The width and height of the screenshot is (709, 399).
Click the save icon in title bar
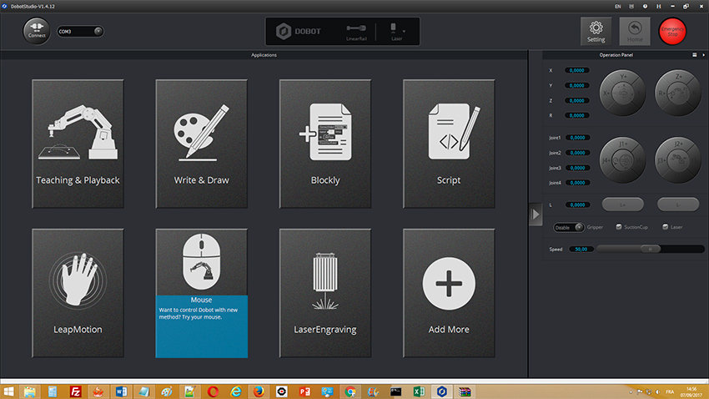631,7
